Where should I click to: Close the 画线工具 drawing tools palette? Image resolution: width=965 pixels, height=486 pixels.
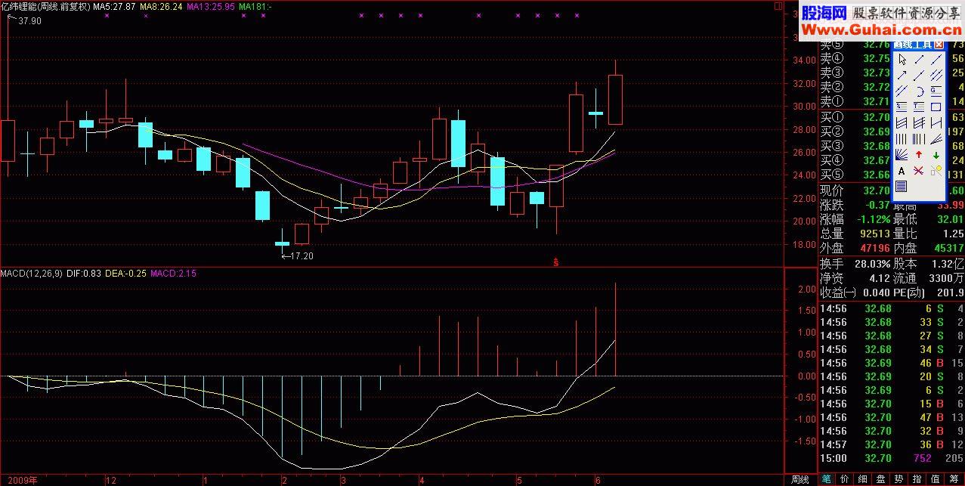(x=939, y=45)
